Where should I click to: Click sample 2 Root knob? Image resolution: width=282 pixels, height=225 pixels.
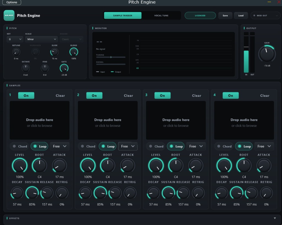[x=108, y=165]
